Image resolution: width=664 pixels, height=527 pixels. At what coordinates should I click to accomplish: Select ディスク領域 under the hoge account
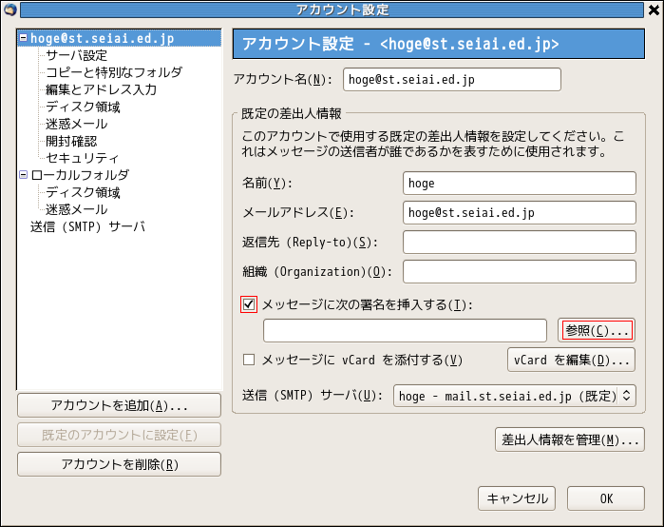click(x=83, y=107)
